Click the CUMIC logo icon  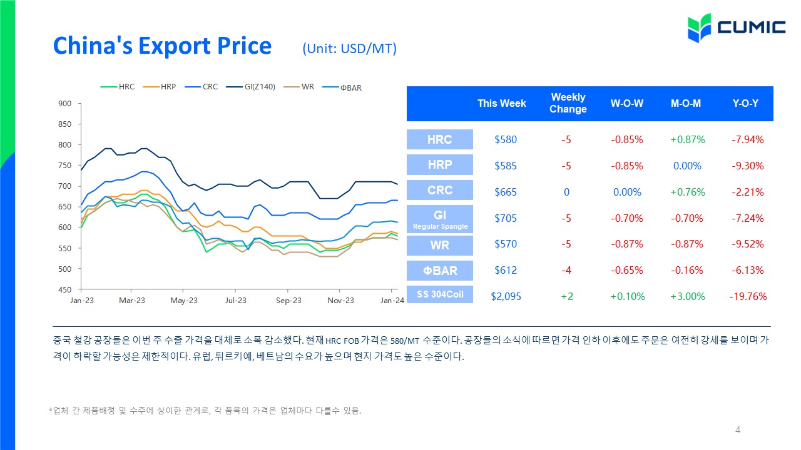(x=698, y=28)
